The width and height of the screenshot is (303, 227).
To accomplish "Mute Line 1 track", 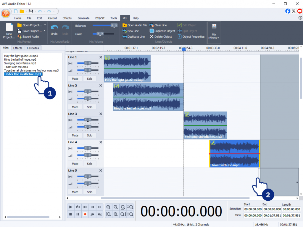I will pyautogui.click(x=75, y=79).
